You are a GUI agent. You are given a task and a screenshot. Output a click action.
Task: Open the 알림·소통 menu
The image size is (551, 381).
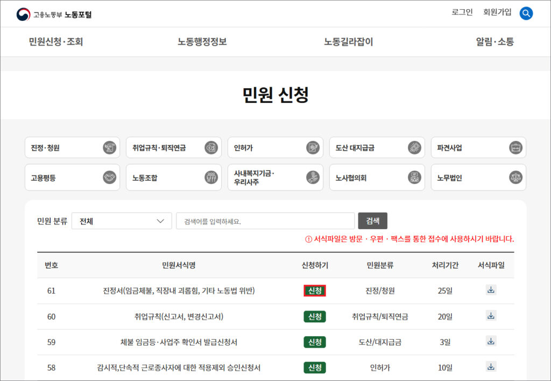(495, 42)
